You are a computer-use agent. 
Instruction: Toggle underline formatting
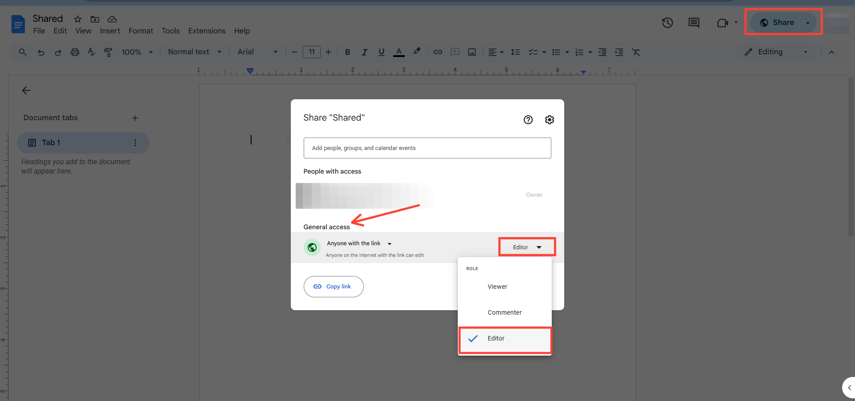(x=381, y=52)
